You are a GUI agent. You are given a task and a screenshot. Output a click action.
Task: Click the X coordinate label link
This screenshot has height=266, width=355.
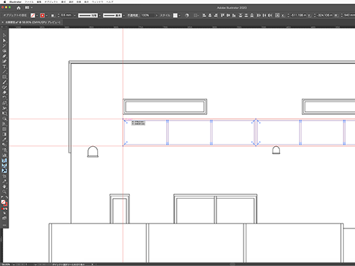283,16
